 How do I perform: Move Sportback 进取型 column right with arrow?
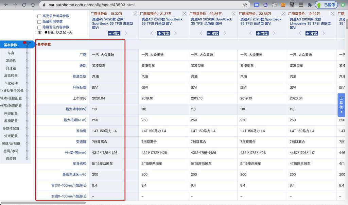pyautogui.click(x=126, y=33)
